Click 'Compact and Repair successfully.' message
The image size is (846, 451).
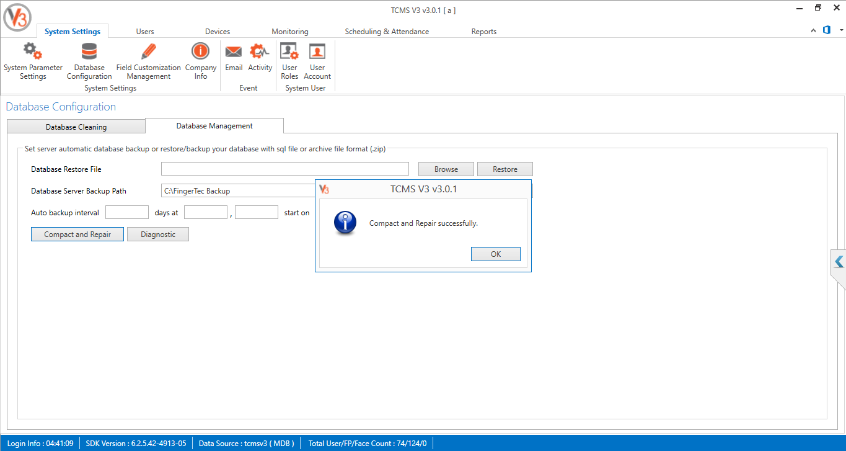coord(423,223)
